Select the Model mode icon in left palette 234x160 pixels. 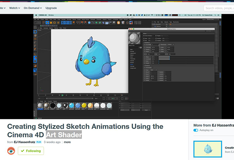(x=35, y=32)
